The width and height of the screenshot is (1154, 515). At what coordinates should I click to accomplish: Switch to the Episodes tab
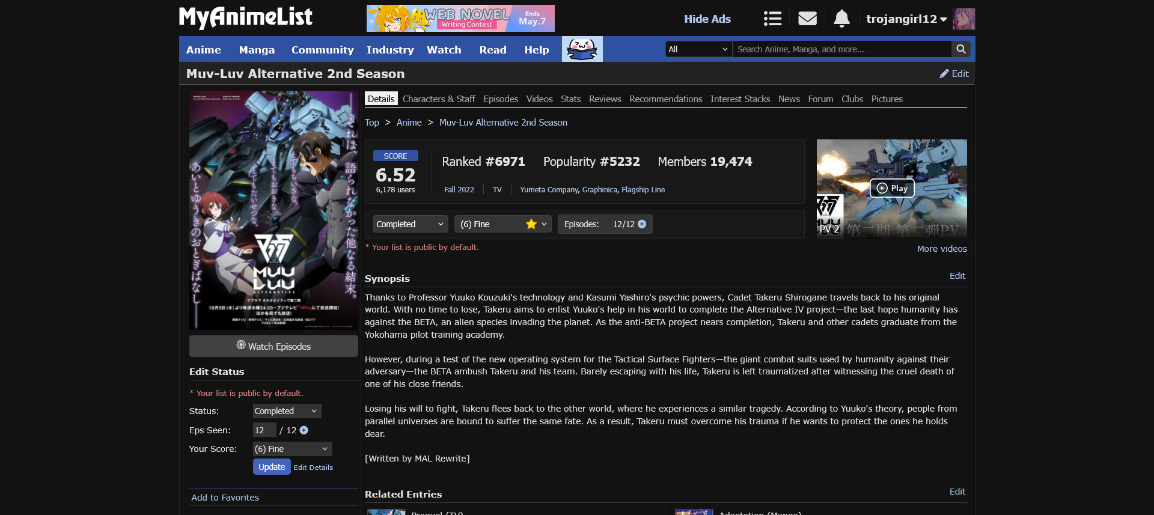[x=501, y=99]
